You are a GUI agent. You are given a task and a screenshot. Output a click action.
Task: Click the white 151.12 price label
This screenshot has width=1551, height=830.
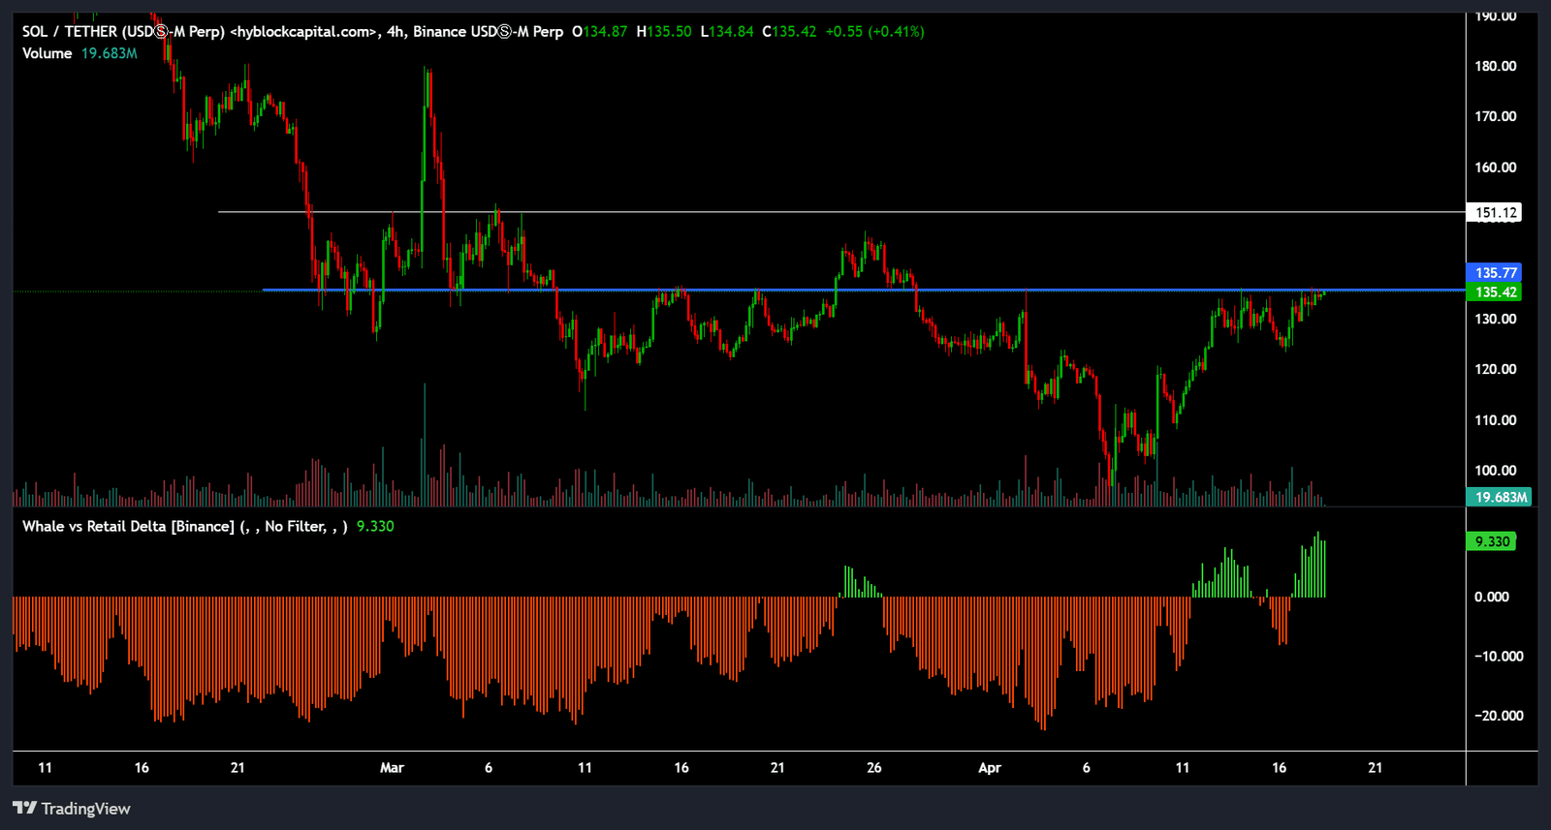tap(1496, 213)
